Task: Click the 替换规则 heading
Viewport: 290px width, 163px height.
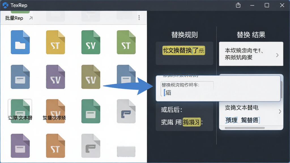Action: click(x=184, y=35)
